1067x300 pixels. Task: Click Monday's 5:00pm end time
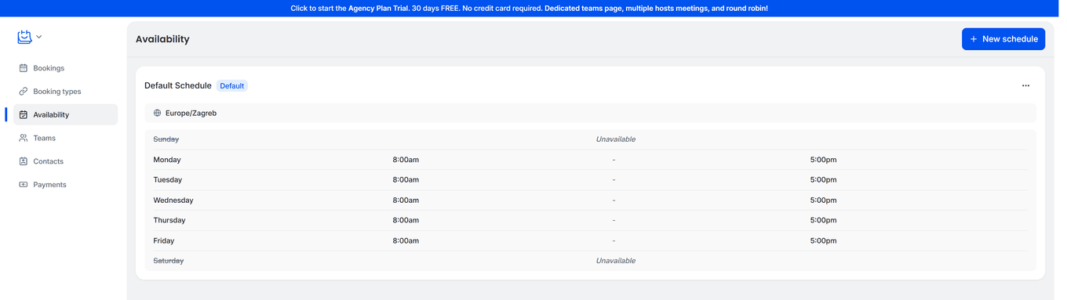(x=823, y=160)
